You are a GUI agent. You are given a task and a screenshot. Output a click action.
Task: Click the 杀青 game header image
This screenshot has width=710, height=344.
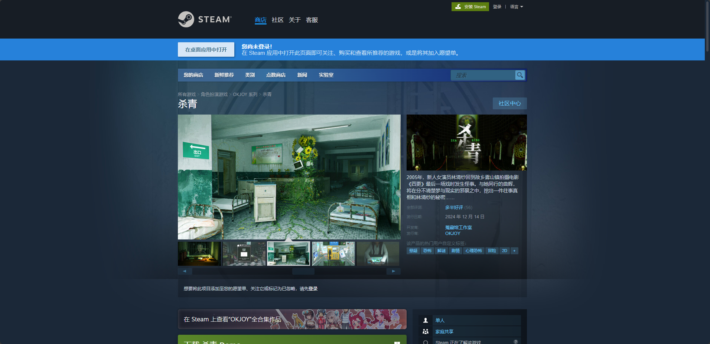tap(467, 142)
